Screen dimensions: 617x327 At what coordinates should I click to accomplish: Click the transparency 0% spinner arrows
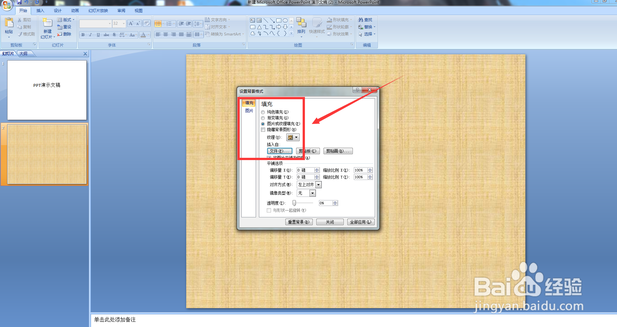point(335,203)
